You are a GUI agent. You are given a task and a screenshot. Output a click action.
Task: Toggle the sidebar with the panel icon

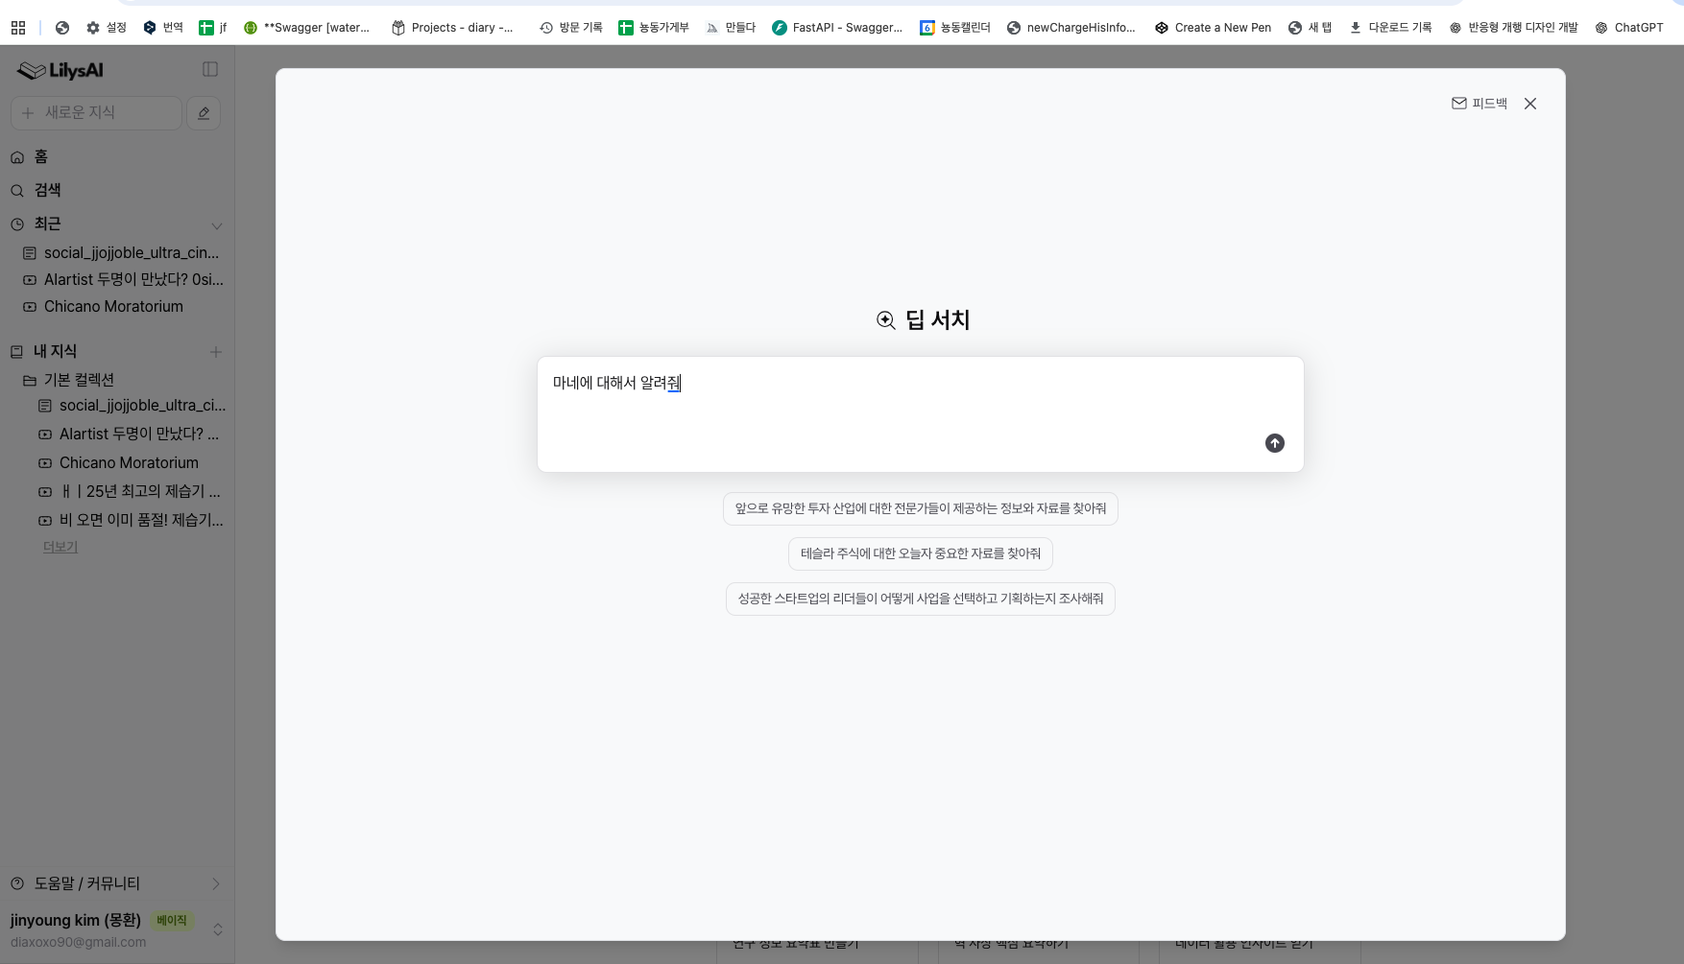(x=210, y=69)
